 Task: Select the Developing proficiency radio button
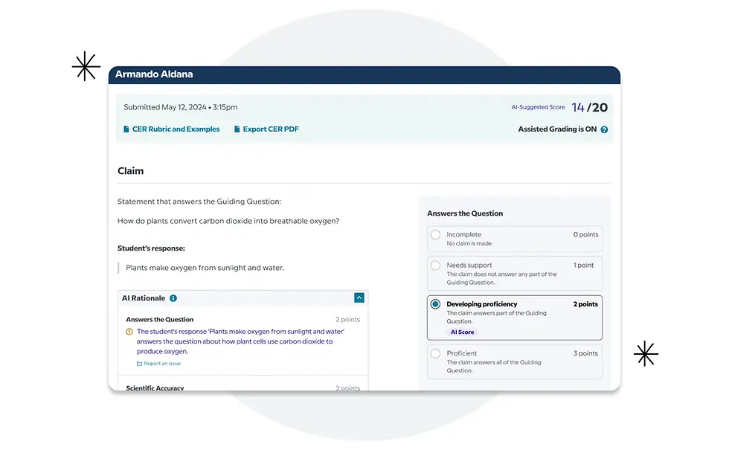tap(435, 304)
